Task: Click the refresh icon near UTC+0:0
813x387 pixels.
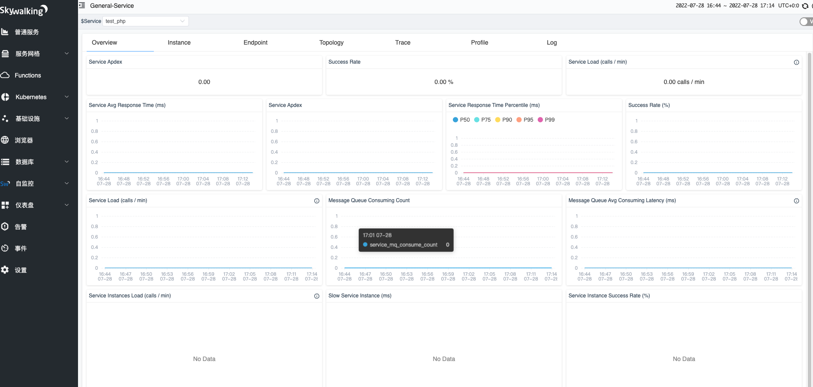Action: [805, 6]
